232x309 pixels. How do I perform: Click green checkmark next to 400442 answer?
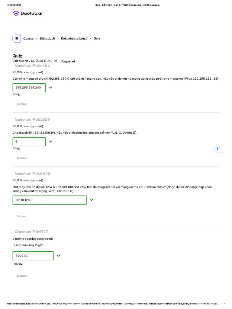pyautogui.click(x=59, y=255)
